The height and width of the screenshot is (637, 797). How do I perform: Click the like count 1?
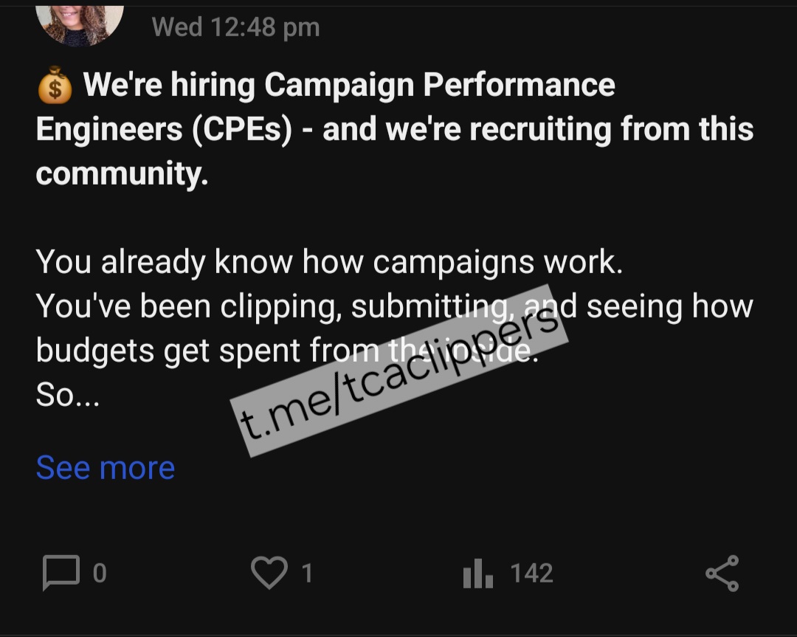(307, 574)
